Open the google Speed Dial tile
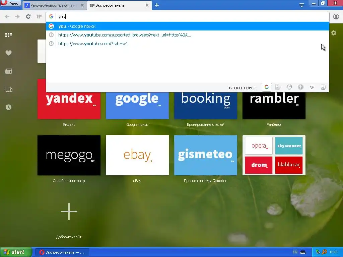 (137, 105)
